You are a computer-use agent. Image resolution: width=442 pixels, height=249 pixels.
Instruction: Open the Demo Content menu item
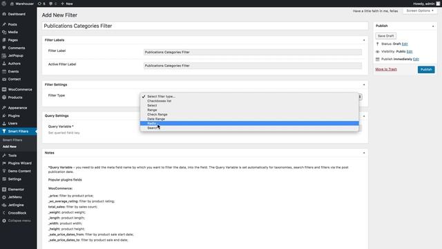click(x=19, y=171)
